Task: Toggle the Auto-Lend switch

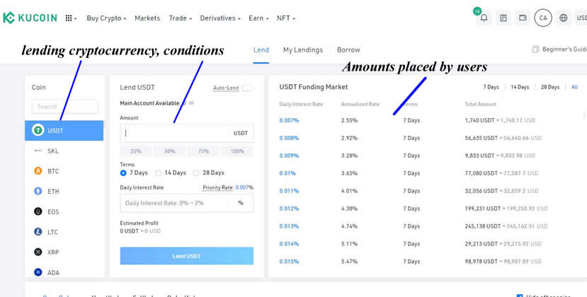Action: [x=247, y=88]
